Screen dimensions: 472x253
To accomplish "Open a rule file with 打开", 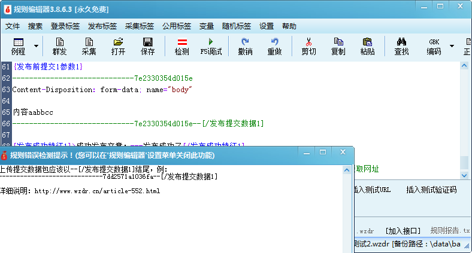I will [x=119, y=46].
